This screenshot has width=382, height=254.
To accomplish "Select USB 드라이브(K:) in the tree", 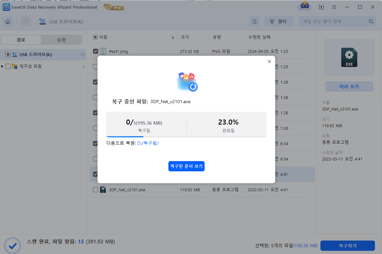I will (x=43, y=54).
